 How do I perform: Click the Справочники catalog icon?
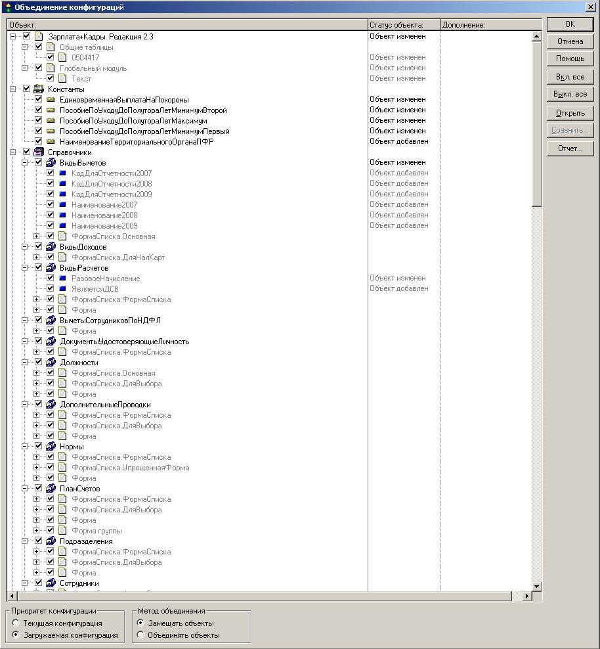tap(38, 152)
